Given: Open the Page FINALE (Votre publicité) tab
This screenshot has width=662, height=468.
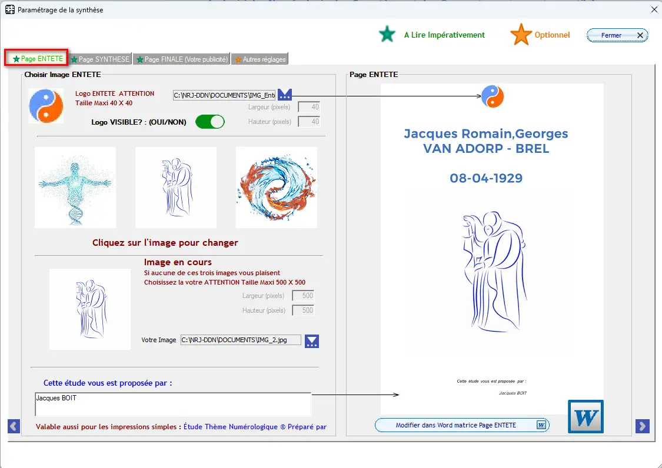Looking at the screenshot, I should tap(181, 59).
